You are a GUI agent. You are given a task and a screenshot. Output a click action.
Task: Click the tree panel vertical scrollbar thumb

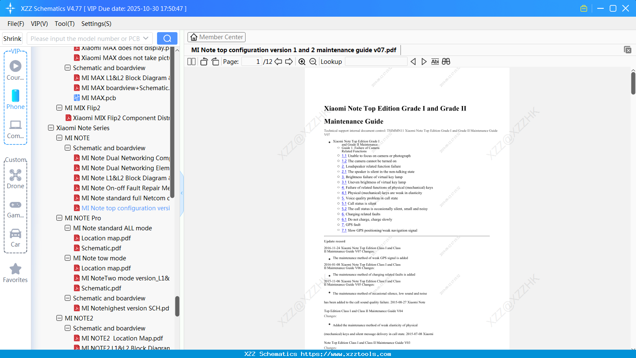(177, 306)
